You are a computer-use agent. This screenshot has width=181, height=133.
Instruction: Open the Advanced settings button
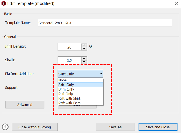coord(25,105)
